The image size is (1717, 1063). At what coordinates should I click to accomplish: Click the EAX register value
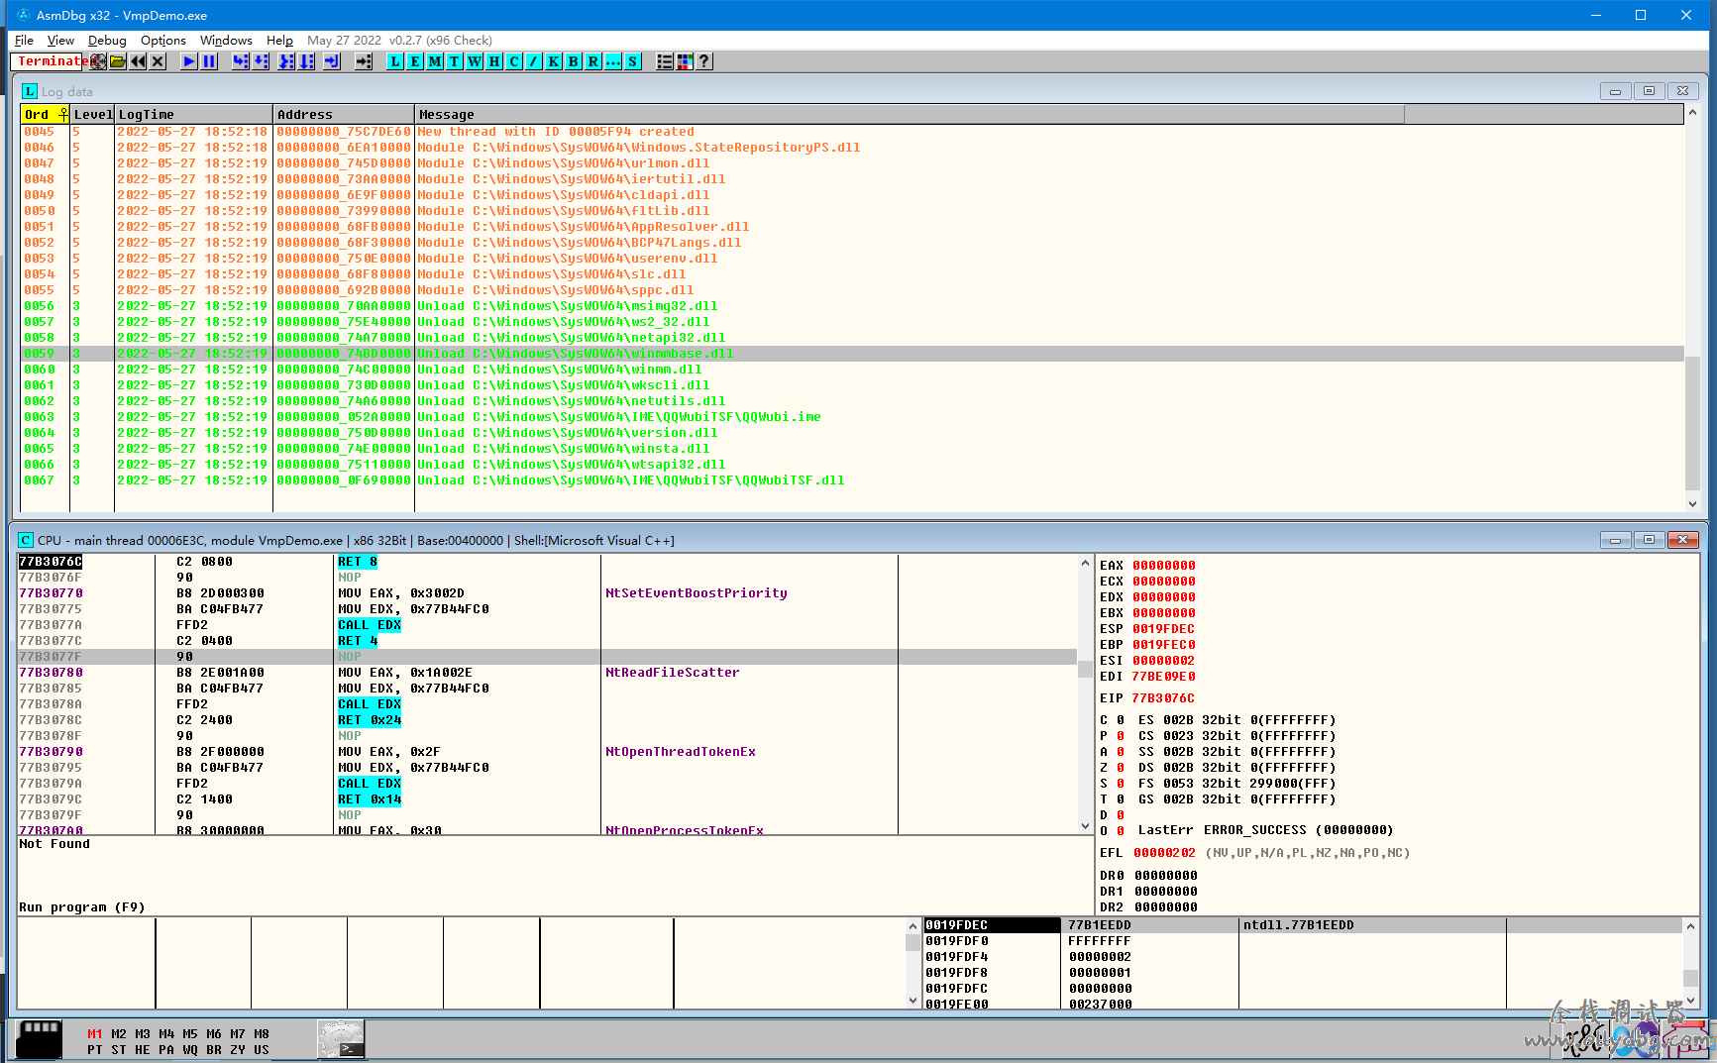[1163, 566]
